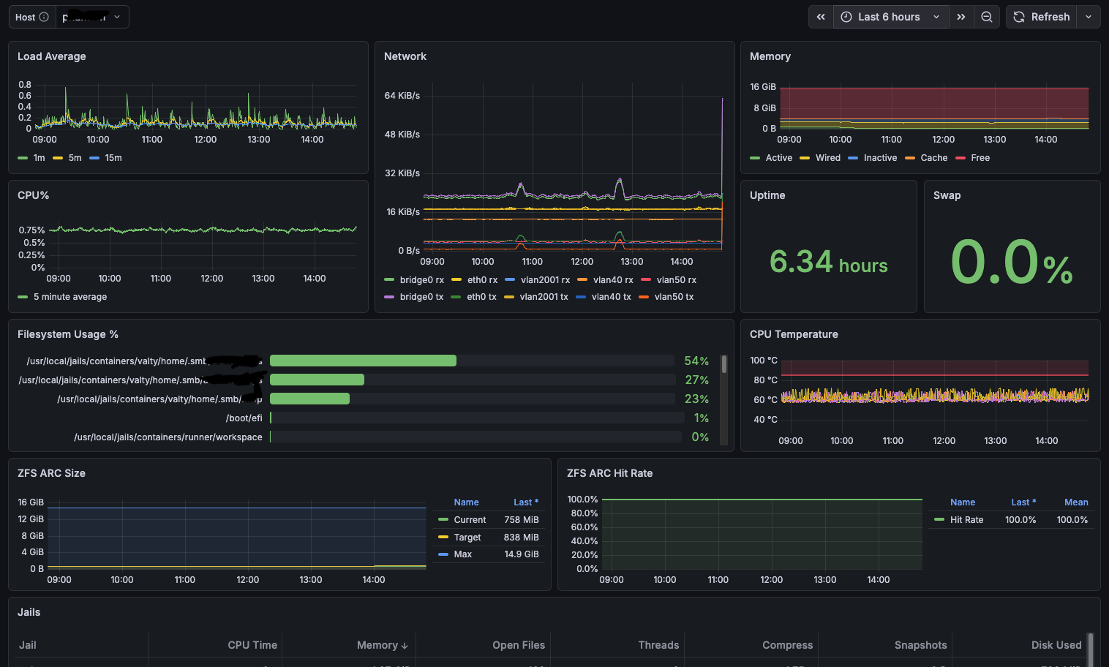Click the vlan50 tx legend color swatch
This screenshot has width=1109, height=667.
click(644, 297)
